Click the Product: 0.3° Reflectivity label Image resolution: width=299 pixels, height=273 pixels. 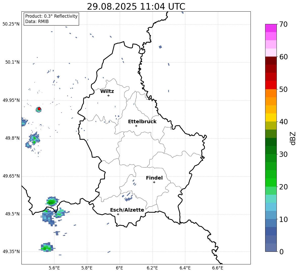pyautogui.click(x=51, y=16)
